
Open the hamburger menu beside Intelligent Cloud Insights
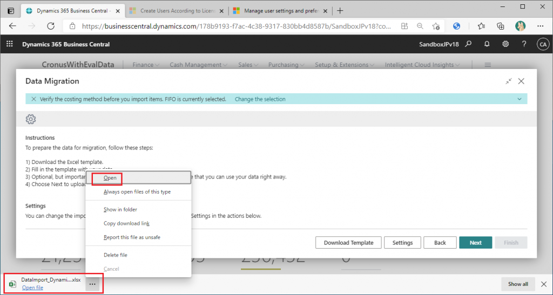click(x=488, y=65)
